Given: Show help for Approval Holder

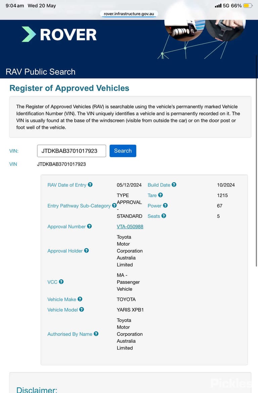Looking at the screenshot, I should (86, 251).
